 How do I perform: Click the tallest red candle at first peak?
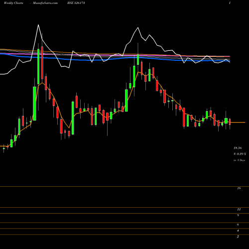[42, 63]
